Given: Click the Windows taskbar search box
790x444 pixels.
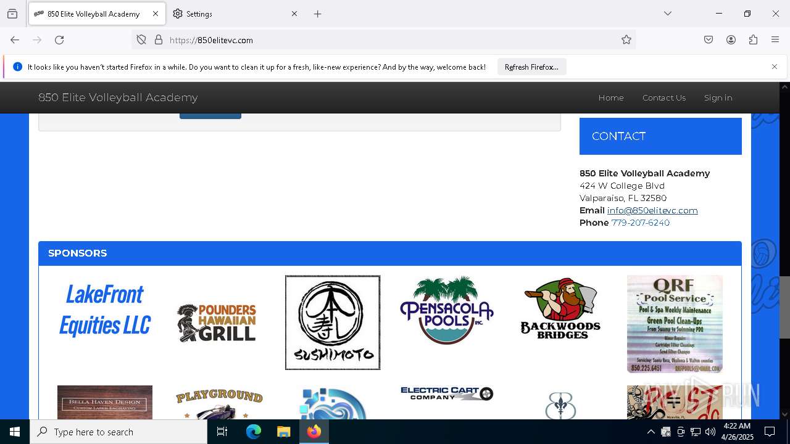Looking at the screenshot, I should pyautogui.click(x=118, y=432).
